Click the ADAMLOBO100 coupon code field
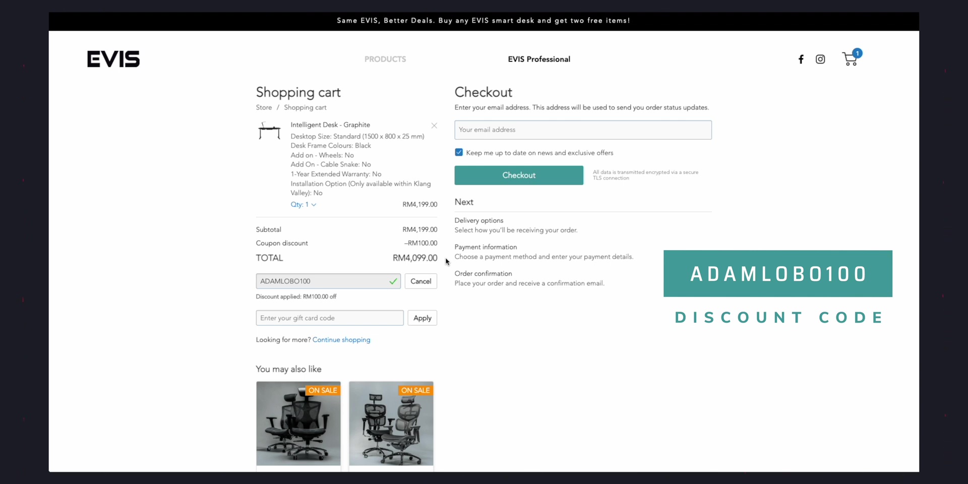The image size is (968, 484). [x=328, y=281]
